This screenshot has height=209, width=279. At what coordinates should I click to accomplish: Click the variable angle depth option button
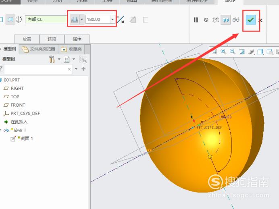click(x=75, y=19)
